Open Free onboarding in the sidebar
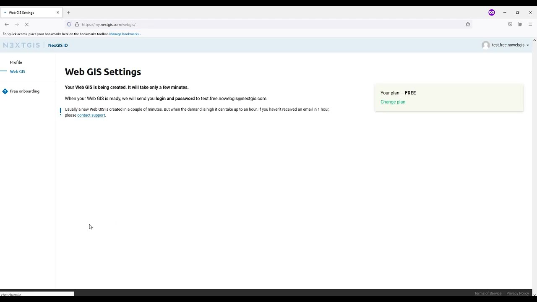Screen dimensions: 537x302 [x=25, y=91]
